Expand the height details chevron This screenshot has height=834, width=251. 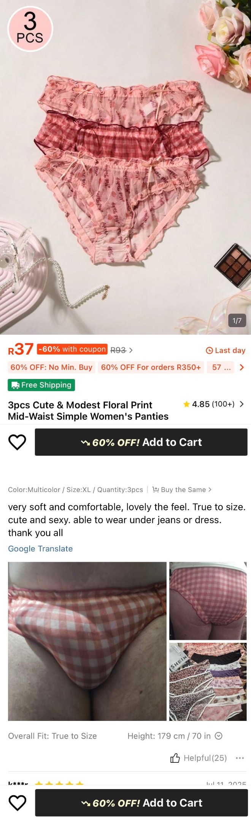click(x=219, y=736)
